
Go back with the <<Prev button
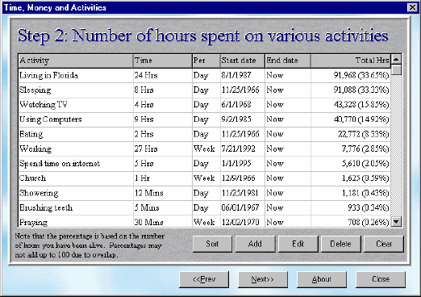(x=204, y=279)
